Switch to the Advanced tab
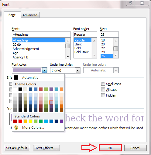Image resolution: width=151 pixels, height=155 pixels. (30, 15)
